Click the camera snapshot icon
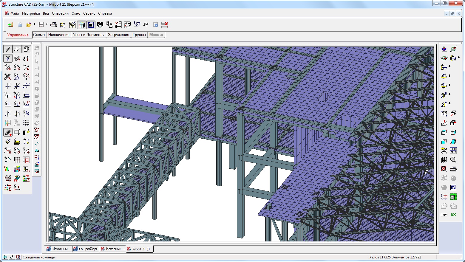 click(x=100, y=25)
